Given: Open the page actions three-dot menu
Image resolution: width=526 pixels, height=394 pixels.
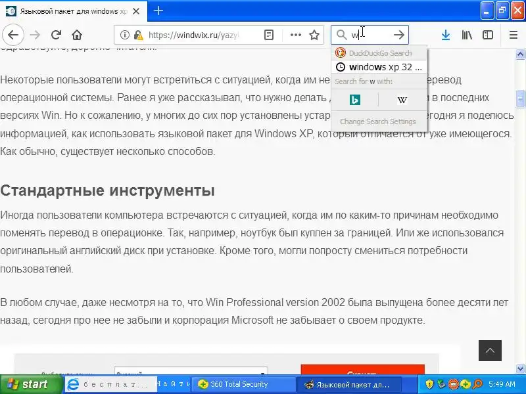Looking at the screenshot, I should pos(295,35).
